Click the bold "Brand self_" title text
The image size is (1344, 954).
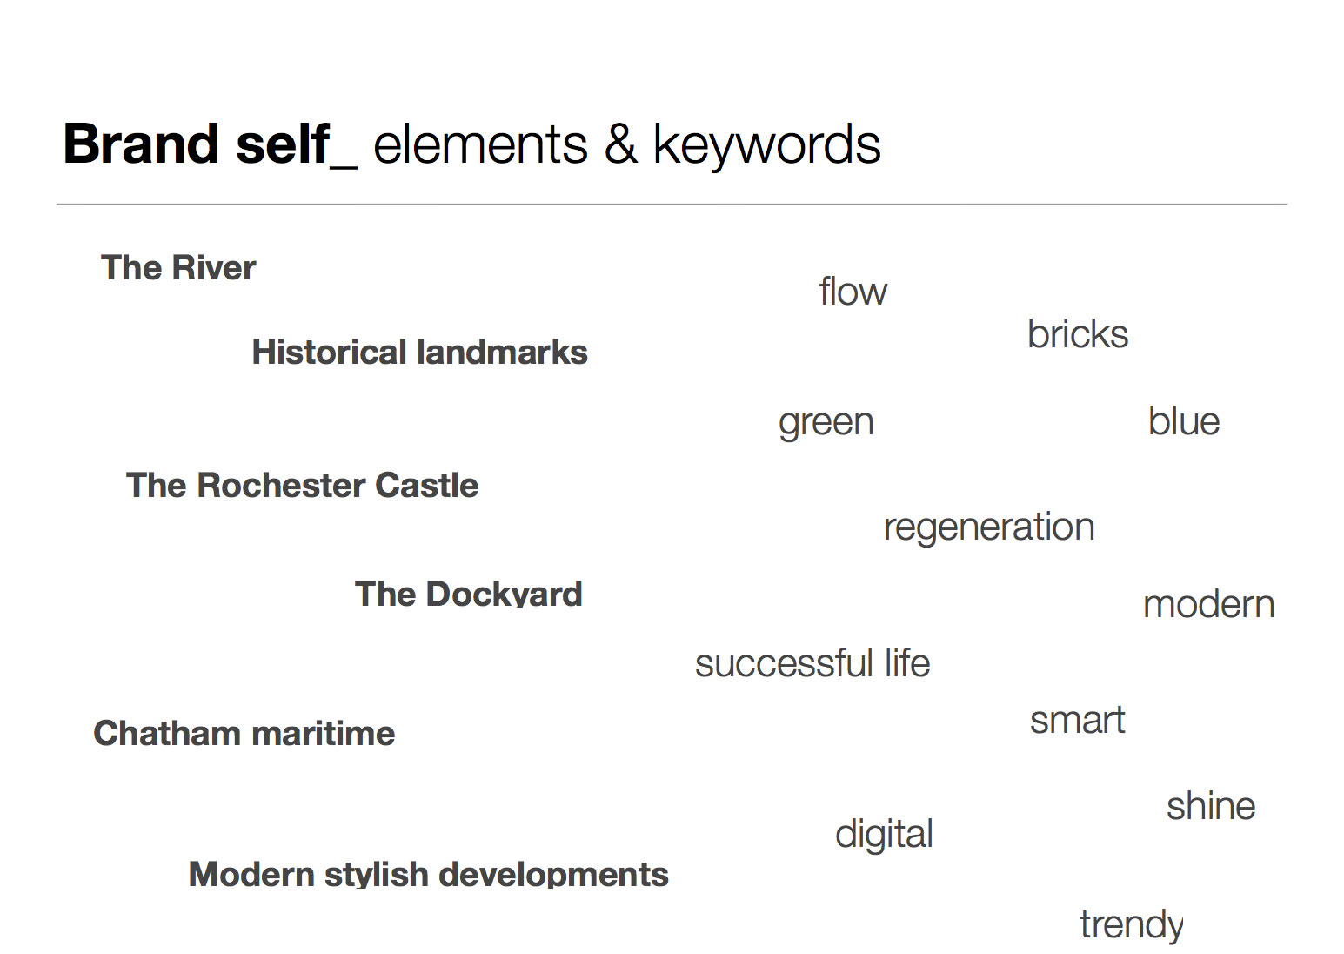coord(209,144)
